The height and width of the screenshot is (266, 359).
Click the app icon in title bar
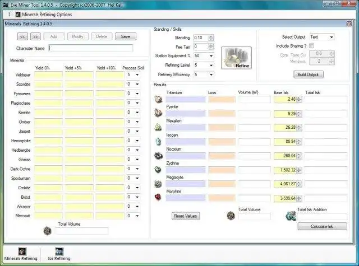coord(6,5)
